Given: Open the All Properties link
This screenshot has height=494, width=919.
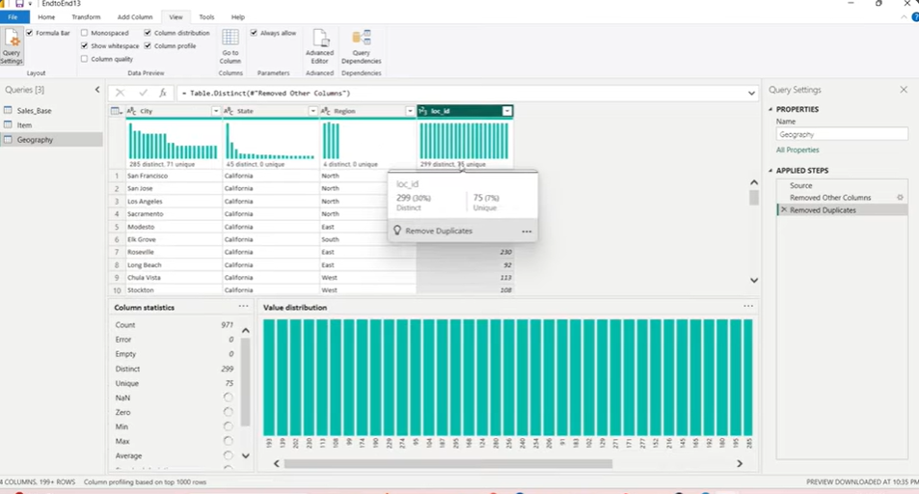Looking at the screenshot, I should click(797, 151).
